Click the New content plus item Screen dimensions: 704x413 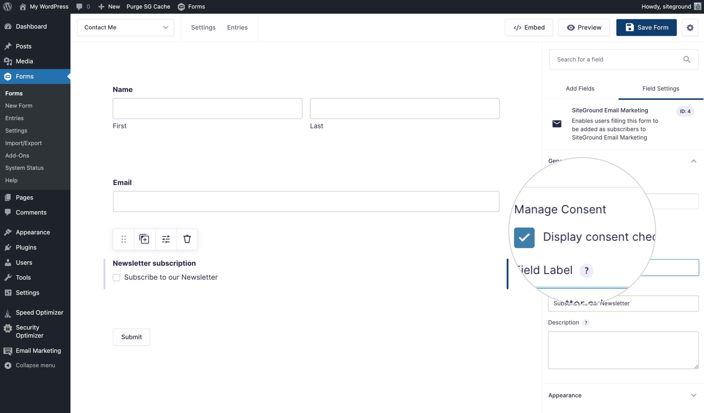pos(109,6)
